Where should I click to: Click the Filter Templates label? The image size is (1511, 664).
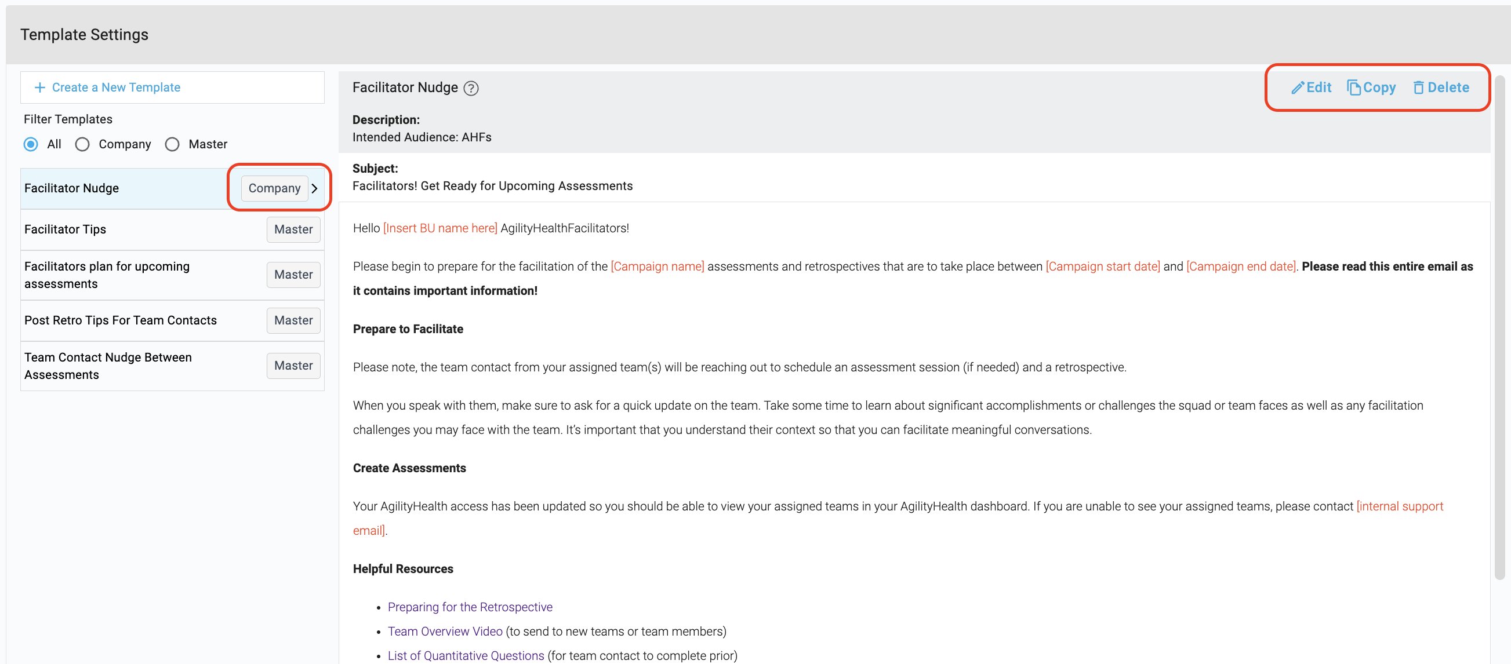tap(68, 119)
